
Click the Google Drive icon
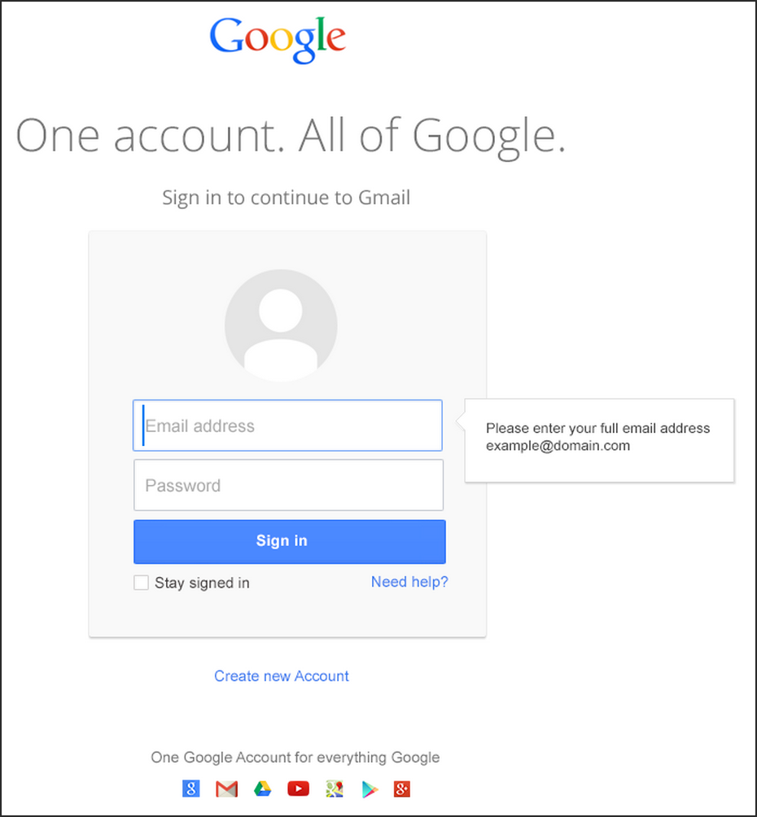coord(262,788)
